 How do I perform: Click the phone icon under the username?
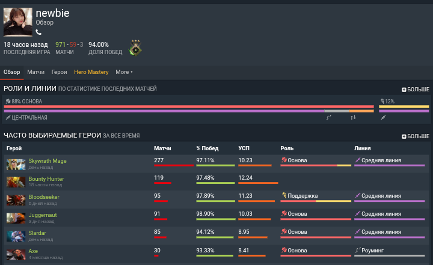tap(38, 32)
